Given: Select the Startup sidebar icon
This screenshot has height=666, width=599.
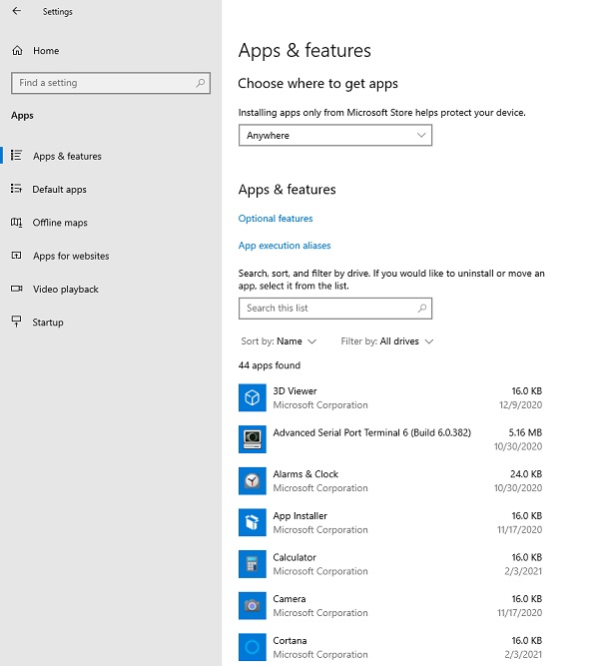Looking at the screenshot, I should pos(16,322).
